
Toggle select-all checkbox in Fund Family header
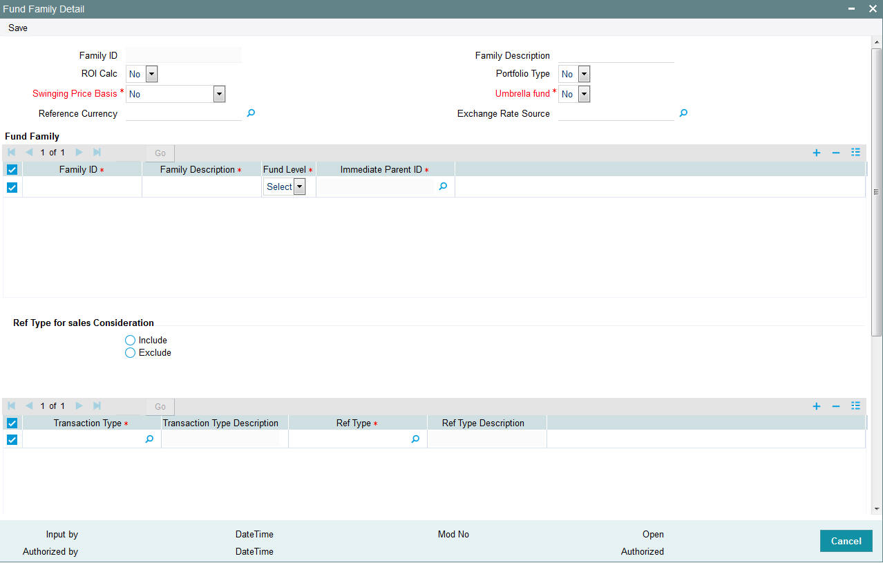pos(12,169)
